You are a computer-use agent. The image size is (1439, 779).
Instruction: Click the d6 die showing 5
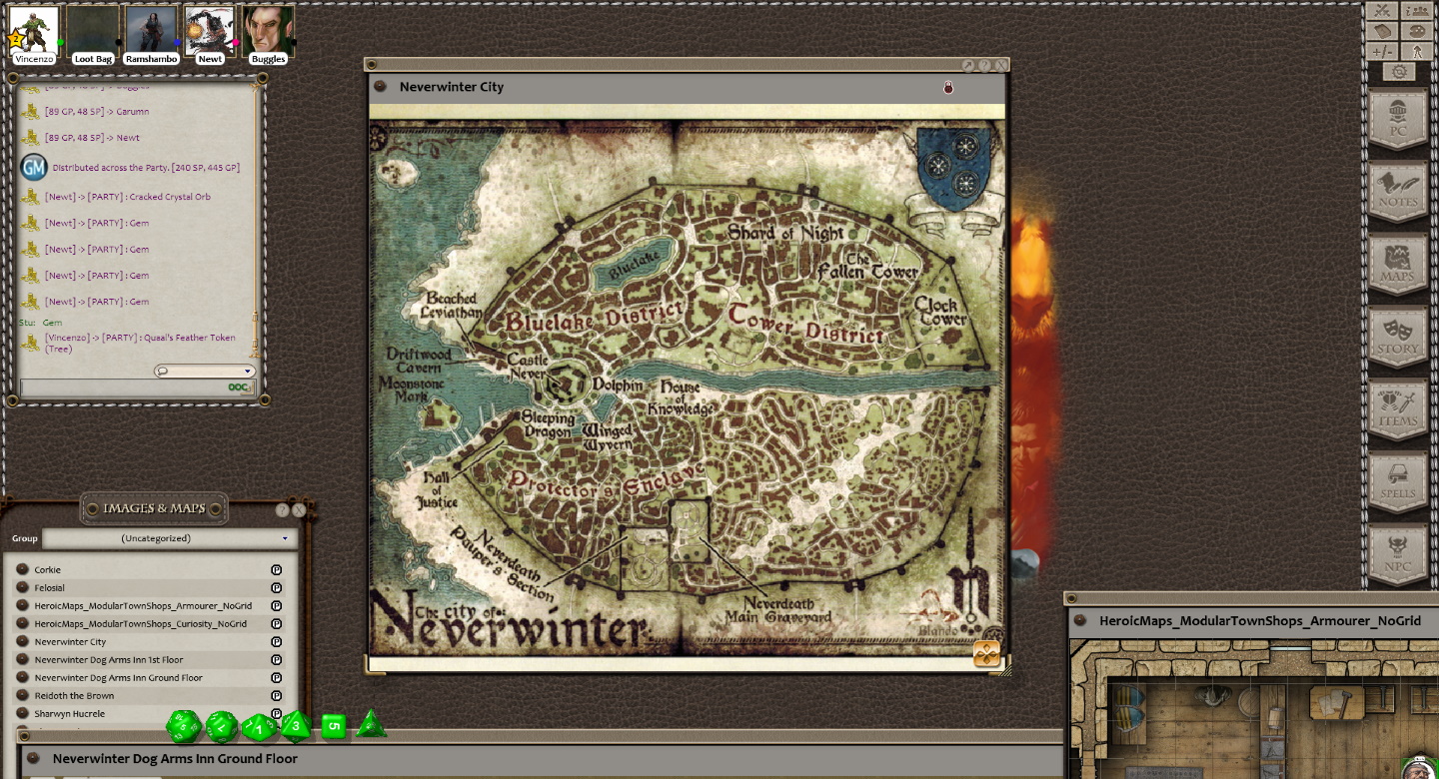coord(333,726)
